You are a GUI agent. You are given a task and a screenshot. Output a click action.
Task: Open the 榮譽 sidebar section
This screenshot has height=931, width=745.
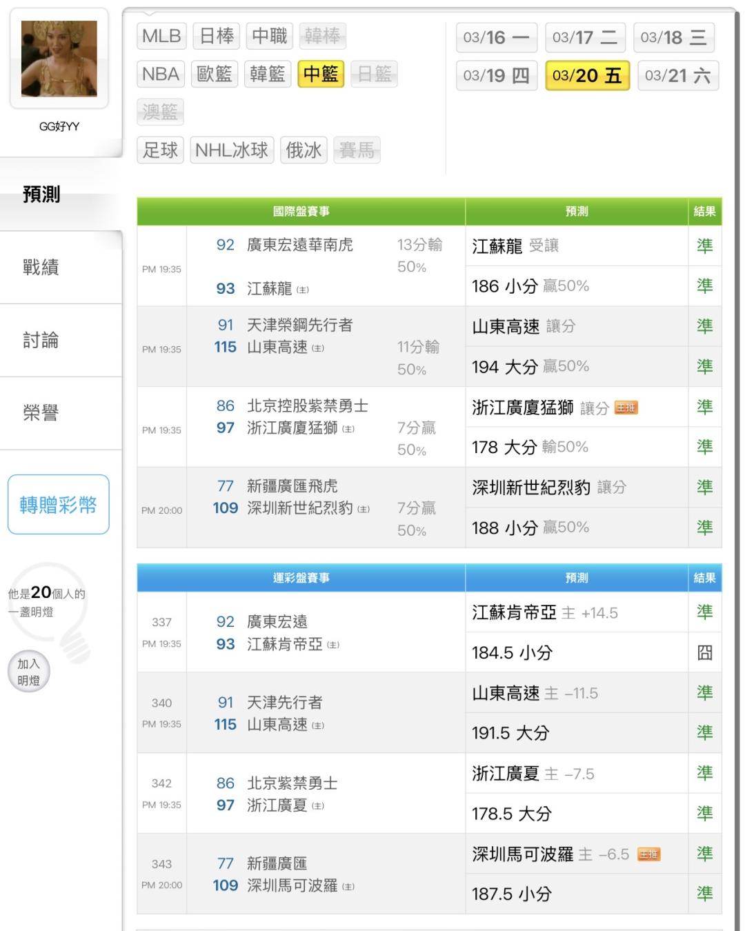41,413
